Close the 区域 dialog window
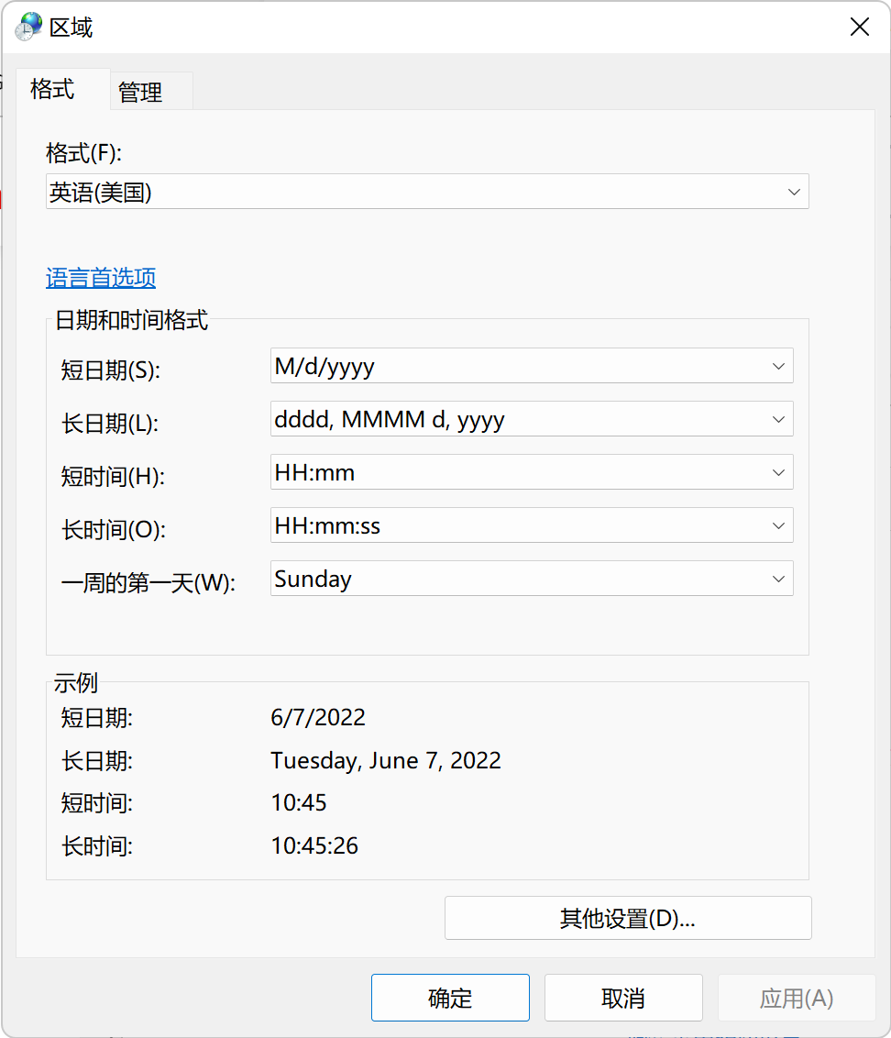 pyautogui.click(x=859, y=28)
